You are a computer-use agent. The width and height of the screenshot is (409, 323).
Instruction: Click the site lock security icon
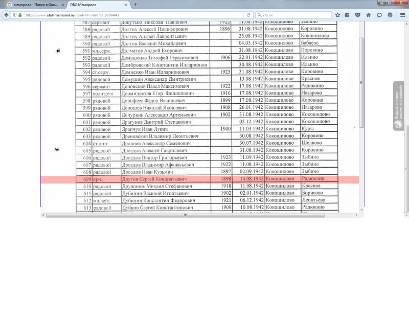(x=20, y=15)
